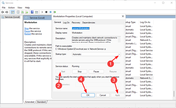The width and height of the screenshot is (176, 108).
Task: Click the LanmanWorkstation service name field
Action: tap(81, 28)
